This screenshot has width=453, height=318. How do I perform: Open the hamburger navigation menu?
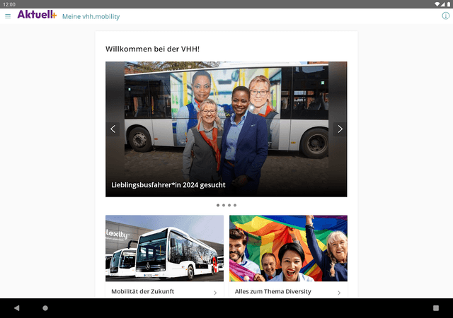pos(8,16)
